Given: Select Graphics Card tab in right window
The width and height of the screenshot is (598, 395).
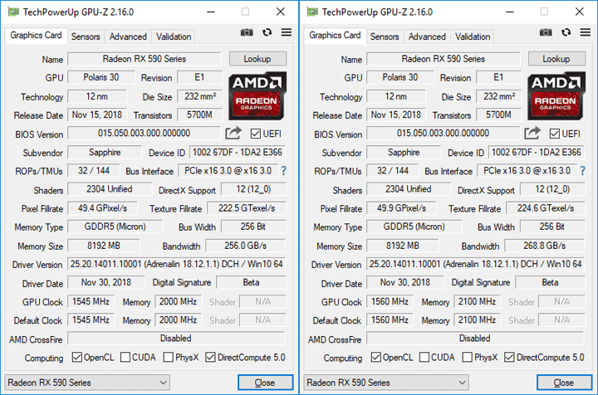Looking at the screenshot, I should click(x=335, y=36).
